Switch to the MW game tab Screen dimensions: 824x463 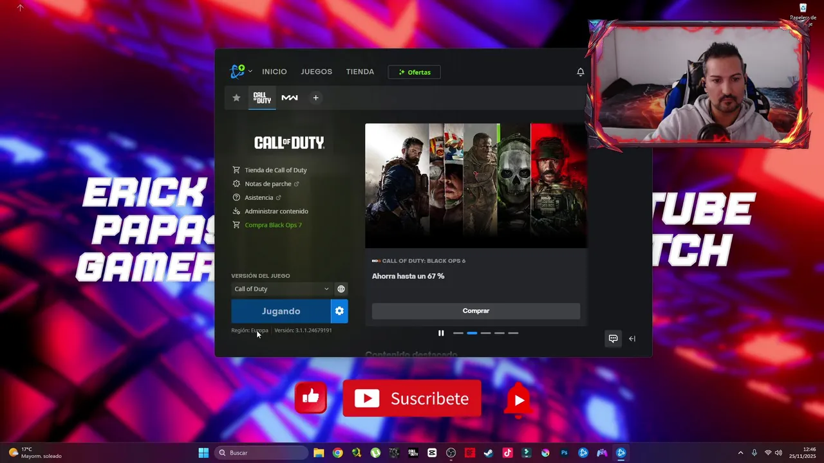(x=290, y=98)
